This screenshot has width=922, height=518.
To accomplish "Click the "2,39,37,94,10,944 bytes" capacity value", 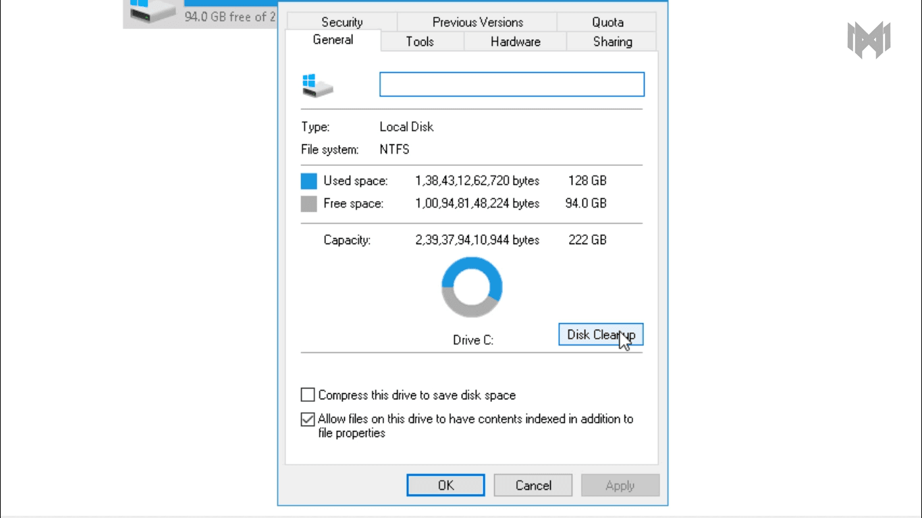I will coord(477,239).
